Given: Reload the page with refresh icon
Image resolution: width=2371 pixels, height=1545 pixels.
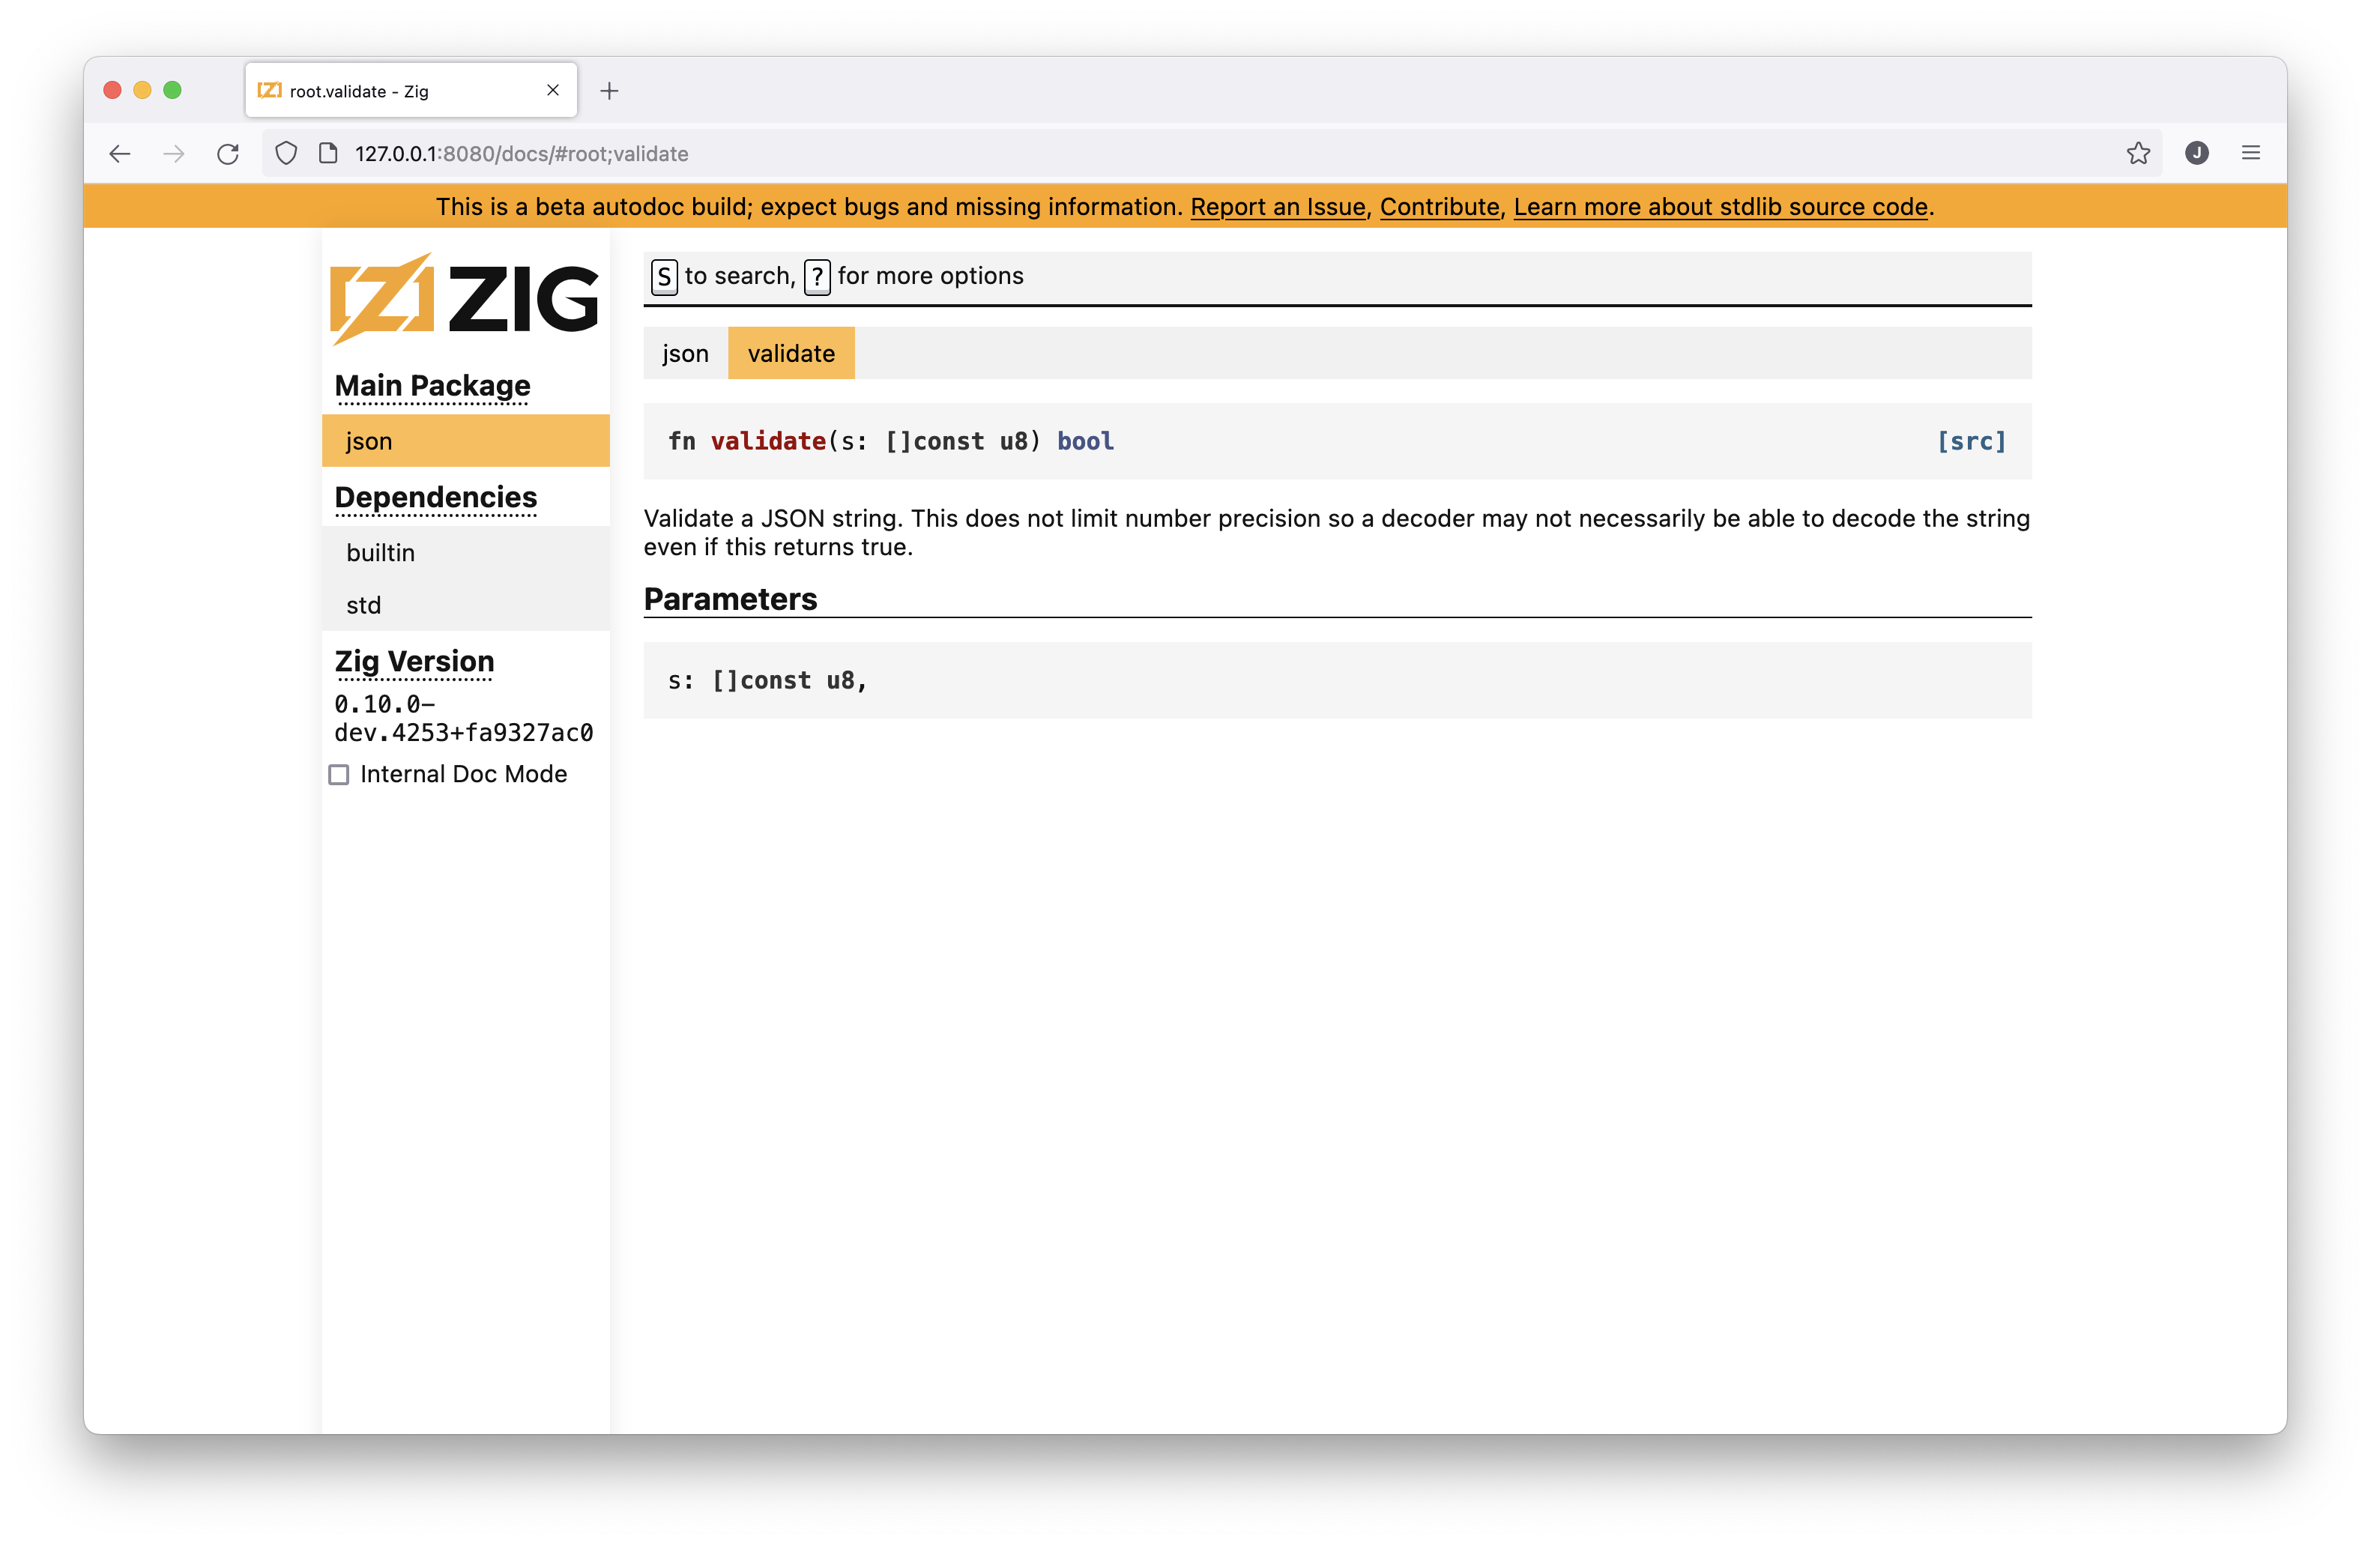Looking at the screenshot, I should click(x=228, y=154).
